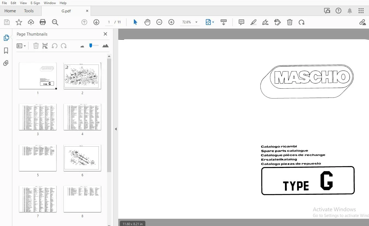
Task: Click the page number input field
Action: 109,22
